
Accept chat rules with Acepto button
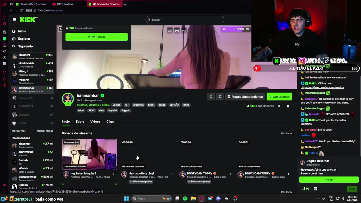pyautogui.click(x=329, y=180)
